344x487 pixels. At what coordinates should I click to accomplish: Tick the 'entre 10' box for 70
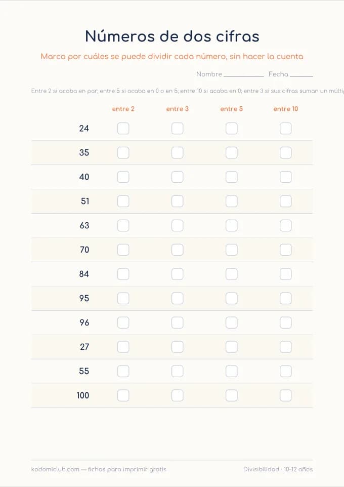point(286,250)
